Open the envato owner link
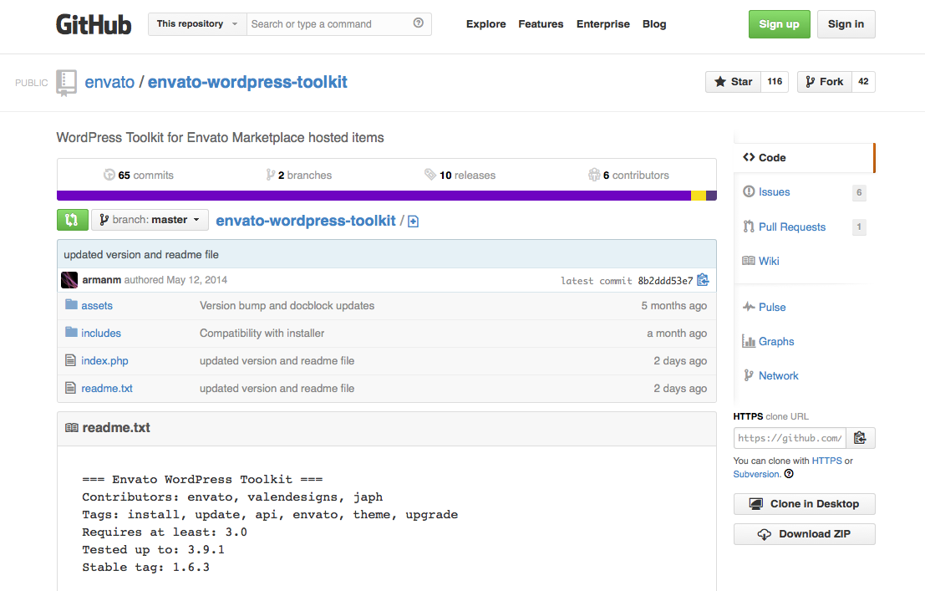This screenshot has height=591, width=925. 109,82
